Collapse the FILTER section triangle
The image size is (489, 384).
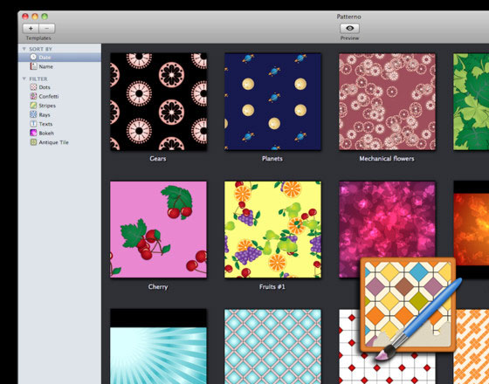pyautogui.click(x=24, y=79)
